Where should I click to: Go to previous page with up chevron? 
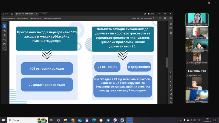[171, 81]
